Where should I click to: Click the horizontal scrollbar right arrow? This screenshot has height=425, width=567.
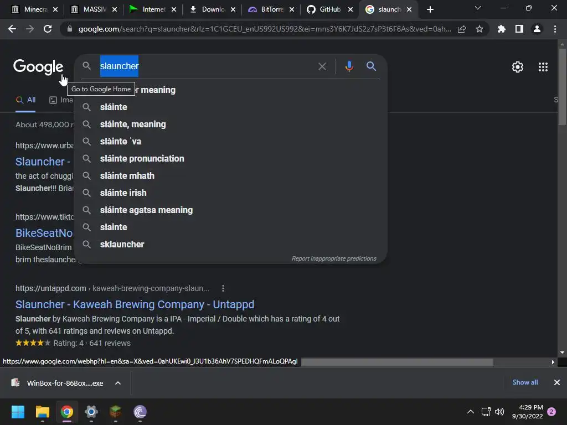tap(553, 362)
